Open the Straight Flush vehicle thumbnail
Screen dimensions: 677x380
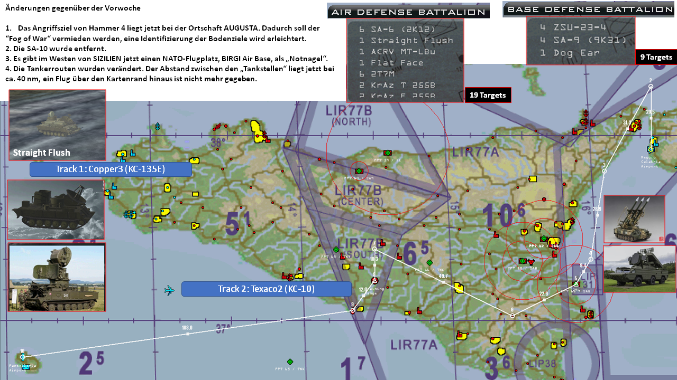pos(57,125)
